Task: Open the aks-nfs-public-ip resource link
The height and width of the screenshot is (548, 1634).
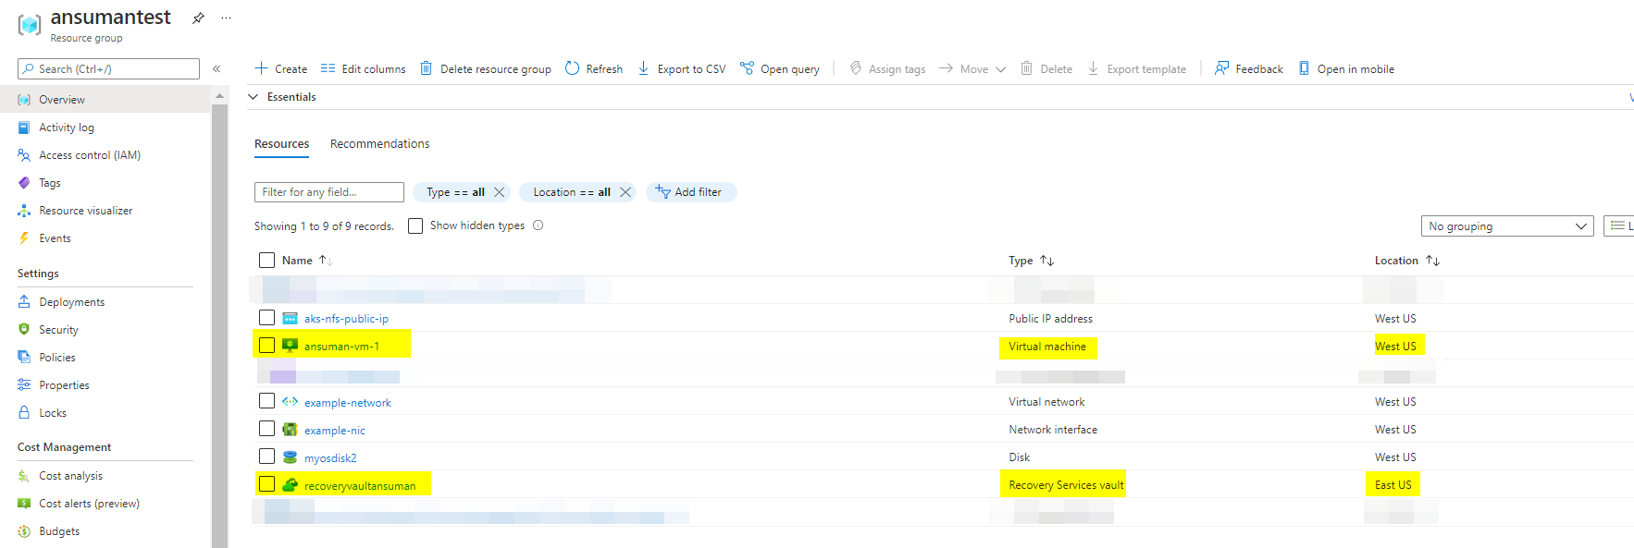Action: (346, 319)
